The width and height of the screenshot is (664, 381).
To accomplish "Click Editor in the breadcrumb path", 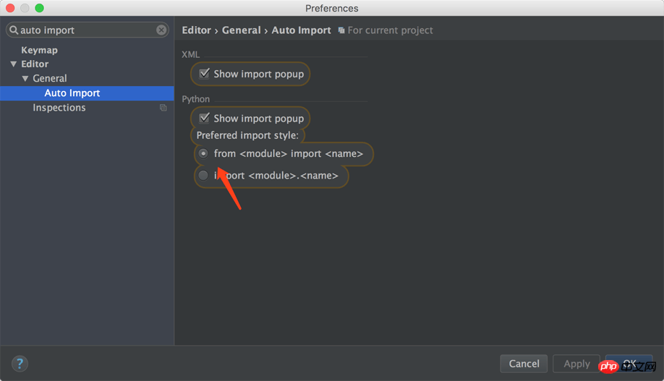I will tap(196, 30).
